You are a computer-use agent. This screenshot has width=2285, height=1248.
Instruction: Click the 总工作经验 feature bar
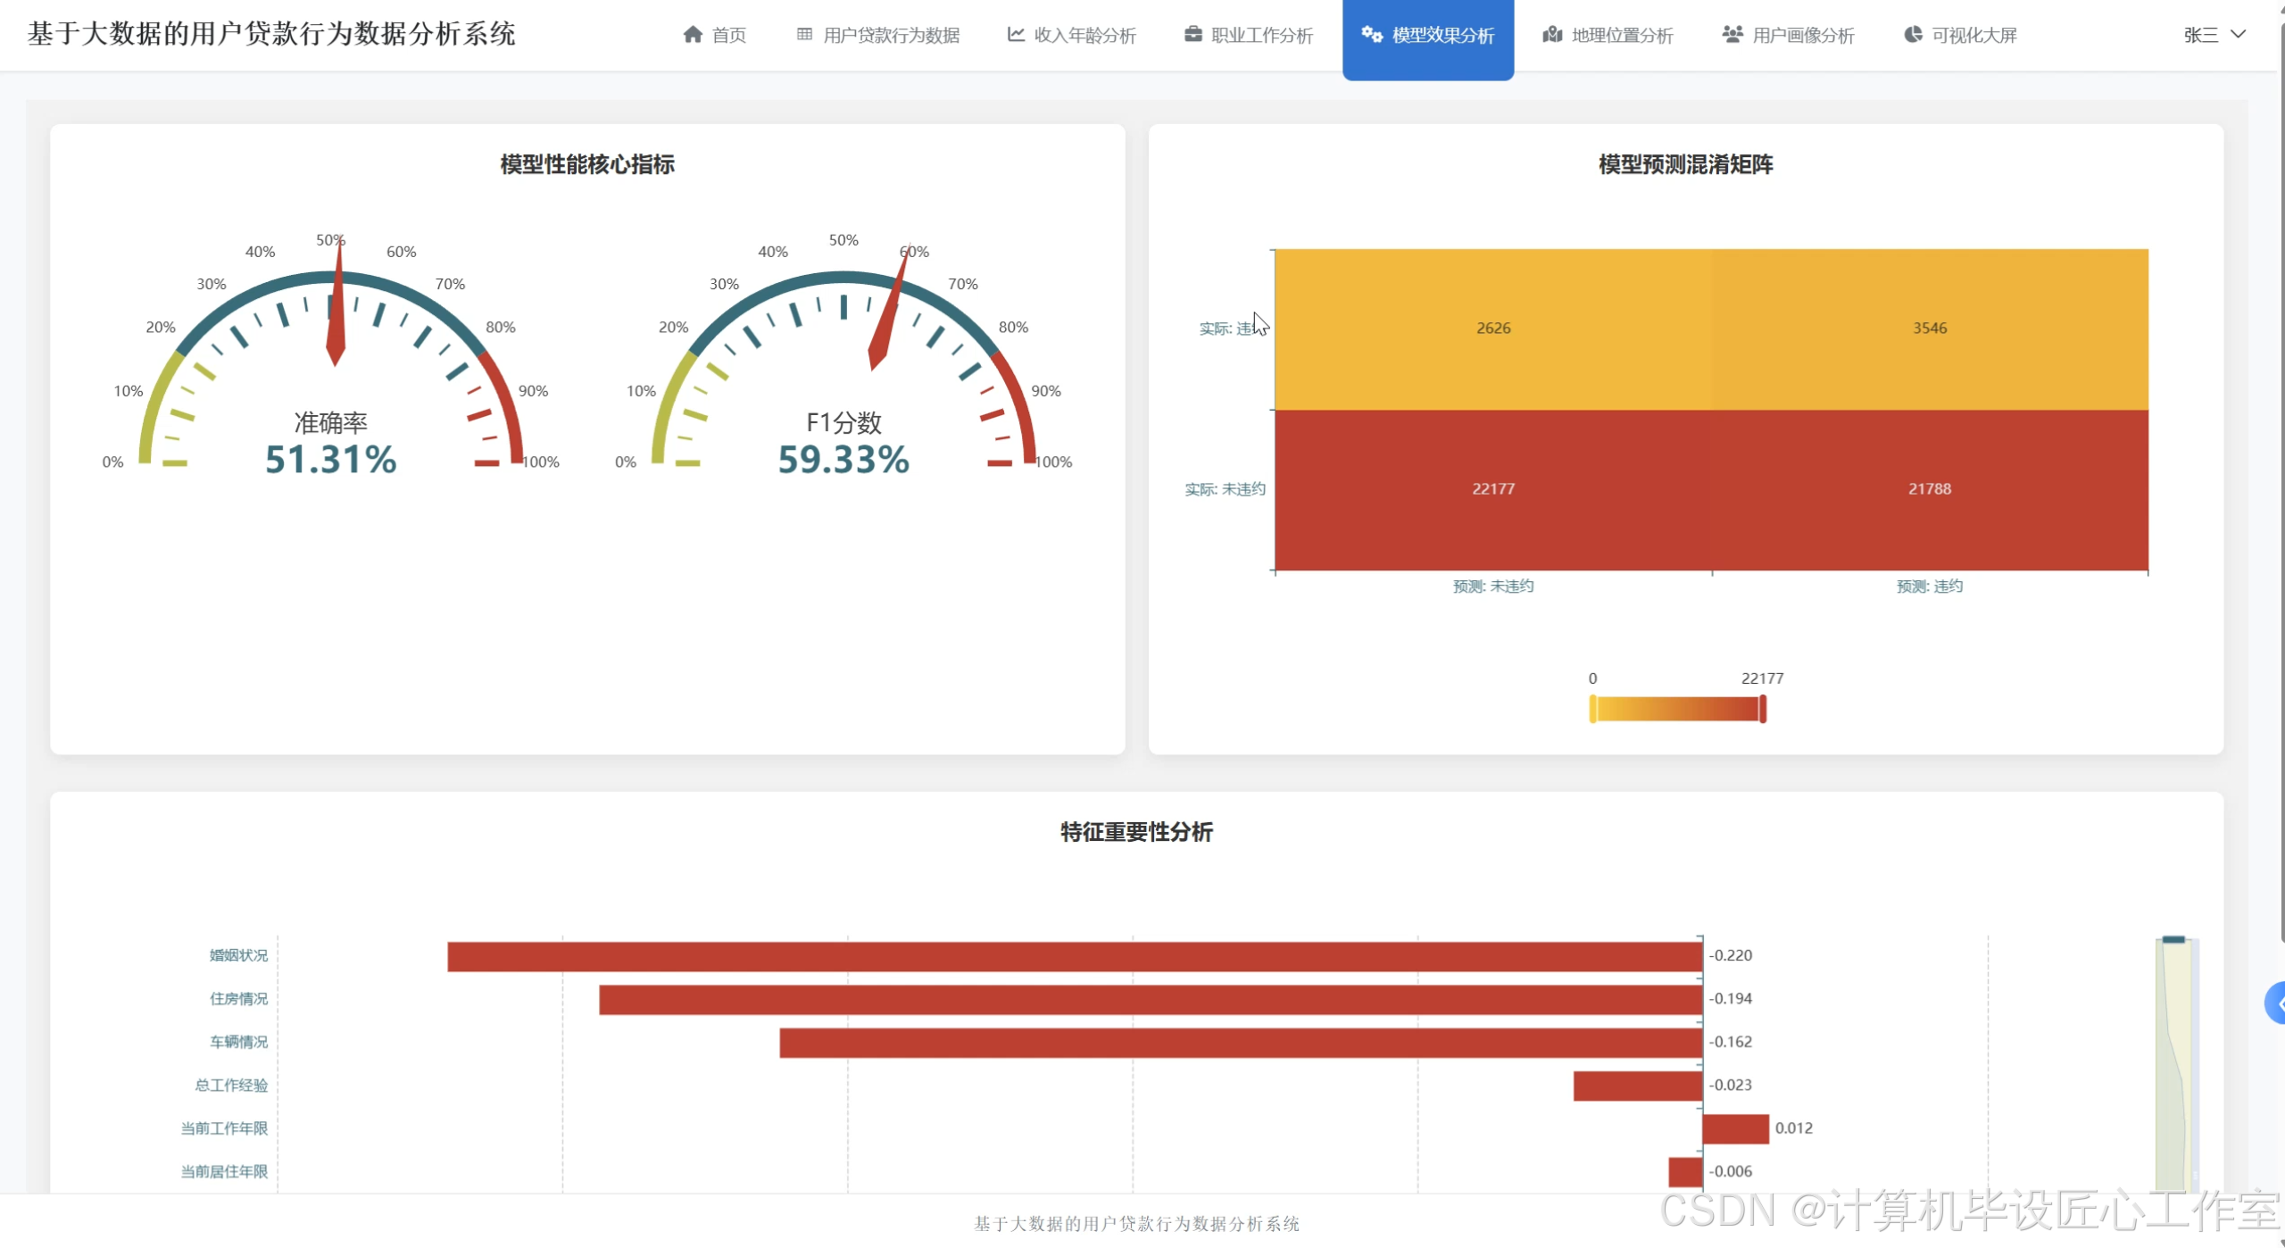click(1638, 1086)
